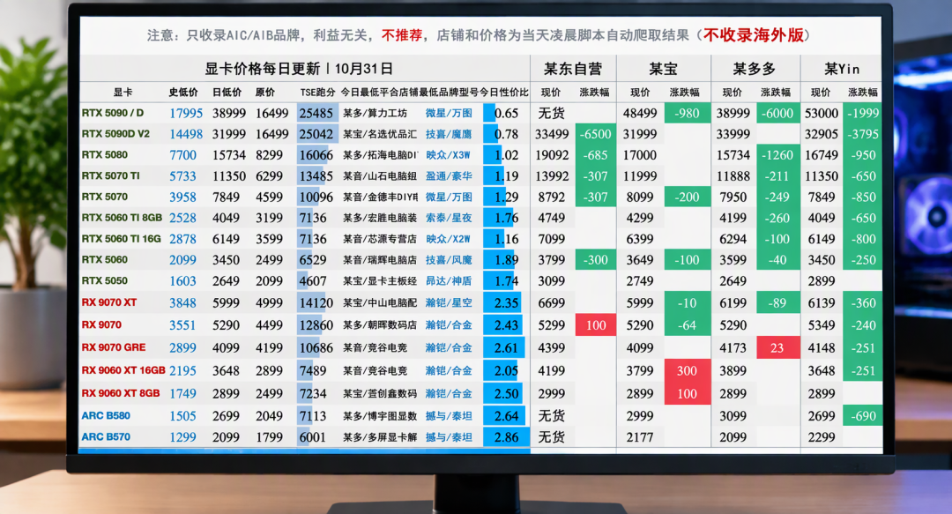Click the 16066 TSE score for RTX 5080

pyautogui.click(x=316, y=155)
